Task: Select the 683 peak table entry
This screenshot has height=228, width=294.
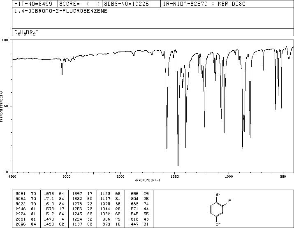Action: click(140, 204)
